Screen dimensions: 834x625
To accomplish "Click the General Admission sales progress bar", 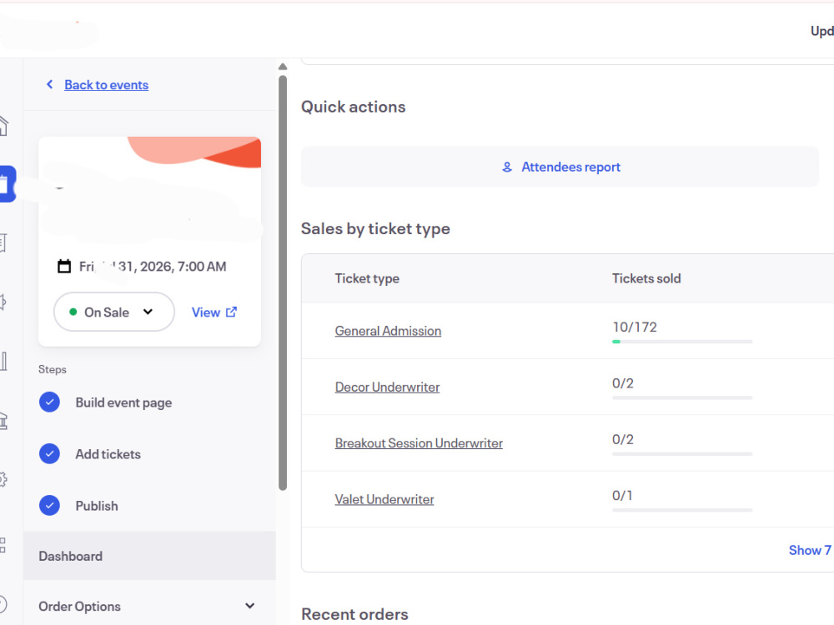I will click(x=682, y=342).
